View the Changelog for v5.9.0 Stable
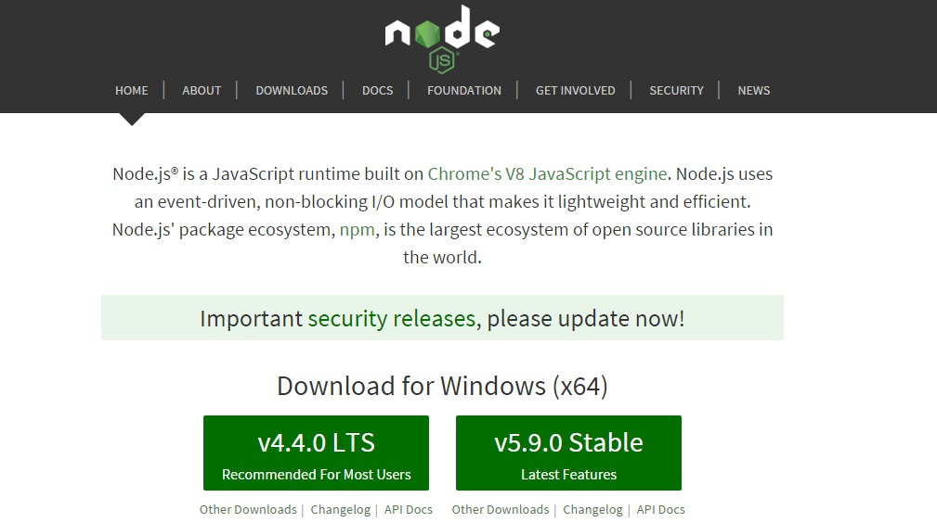 [592, 509]
